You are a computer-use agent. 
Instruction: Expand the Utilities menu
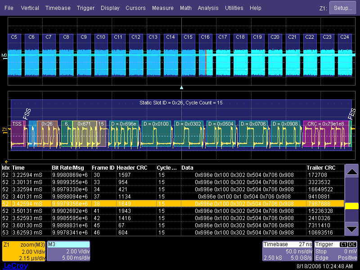[x=234, y=8]
